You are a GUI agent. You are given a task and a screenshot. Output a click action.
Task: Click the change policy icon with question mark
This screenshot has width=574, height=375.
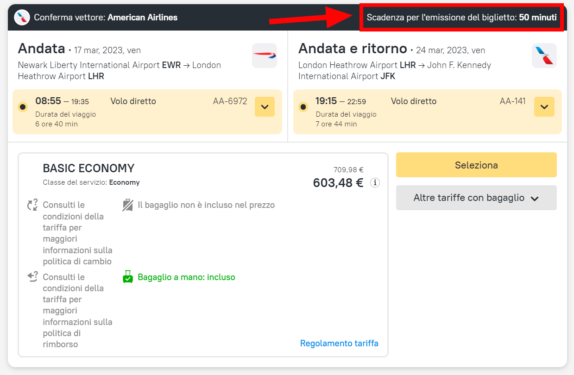[32, 205]
